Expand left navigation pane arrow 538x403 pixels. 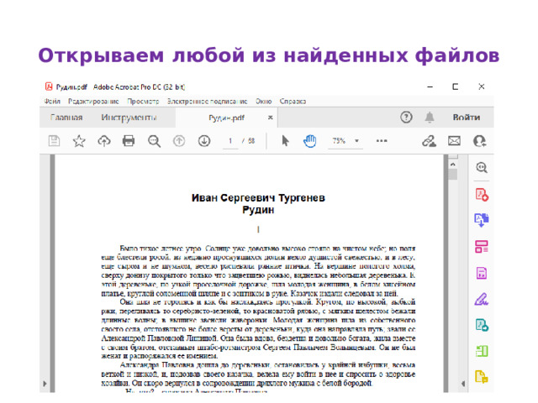click(x=45, y=384)
